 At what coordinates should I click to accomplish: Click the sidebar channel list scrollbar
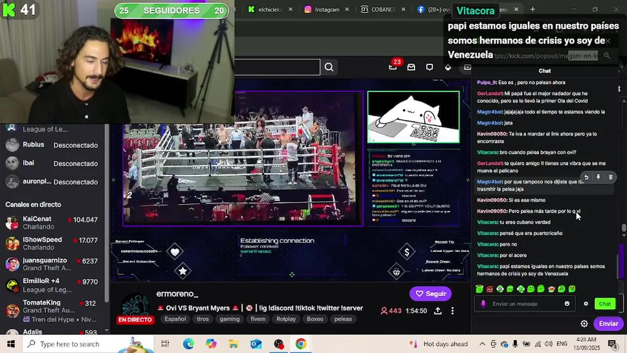click(106, 212)
